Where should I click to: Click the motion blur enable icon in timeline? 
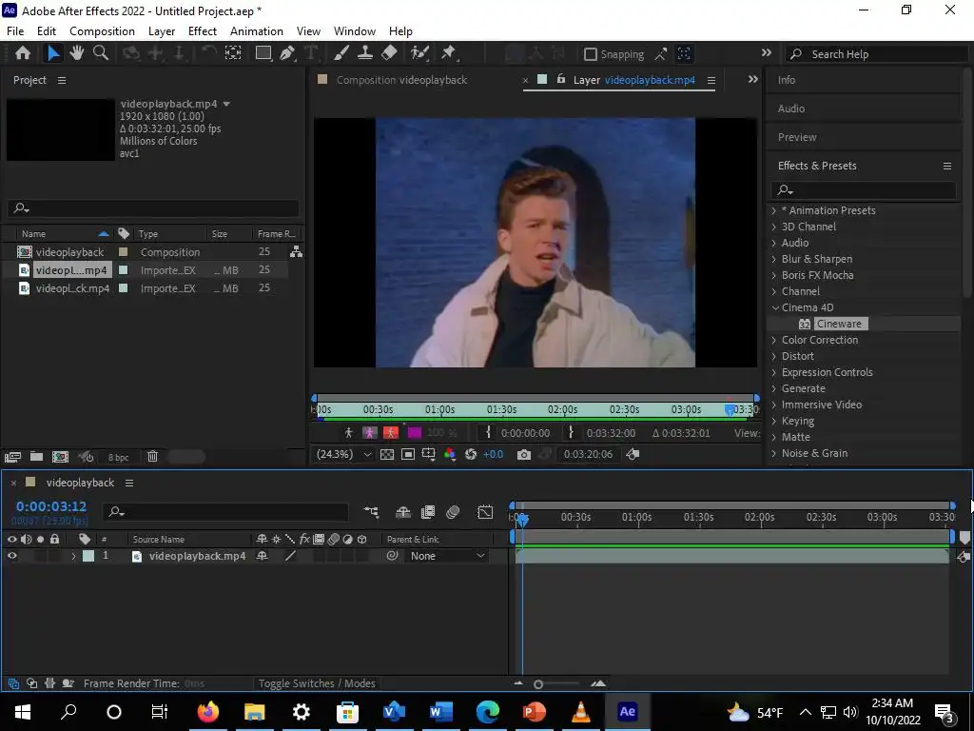(x=453, y=512)
